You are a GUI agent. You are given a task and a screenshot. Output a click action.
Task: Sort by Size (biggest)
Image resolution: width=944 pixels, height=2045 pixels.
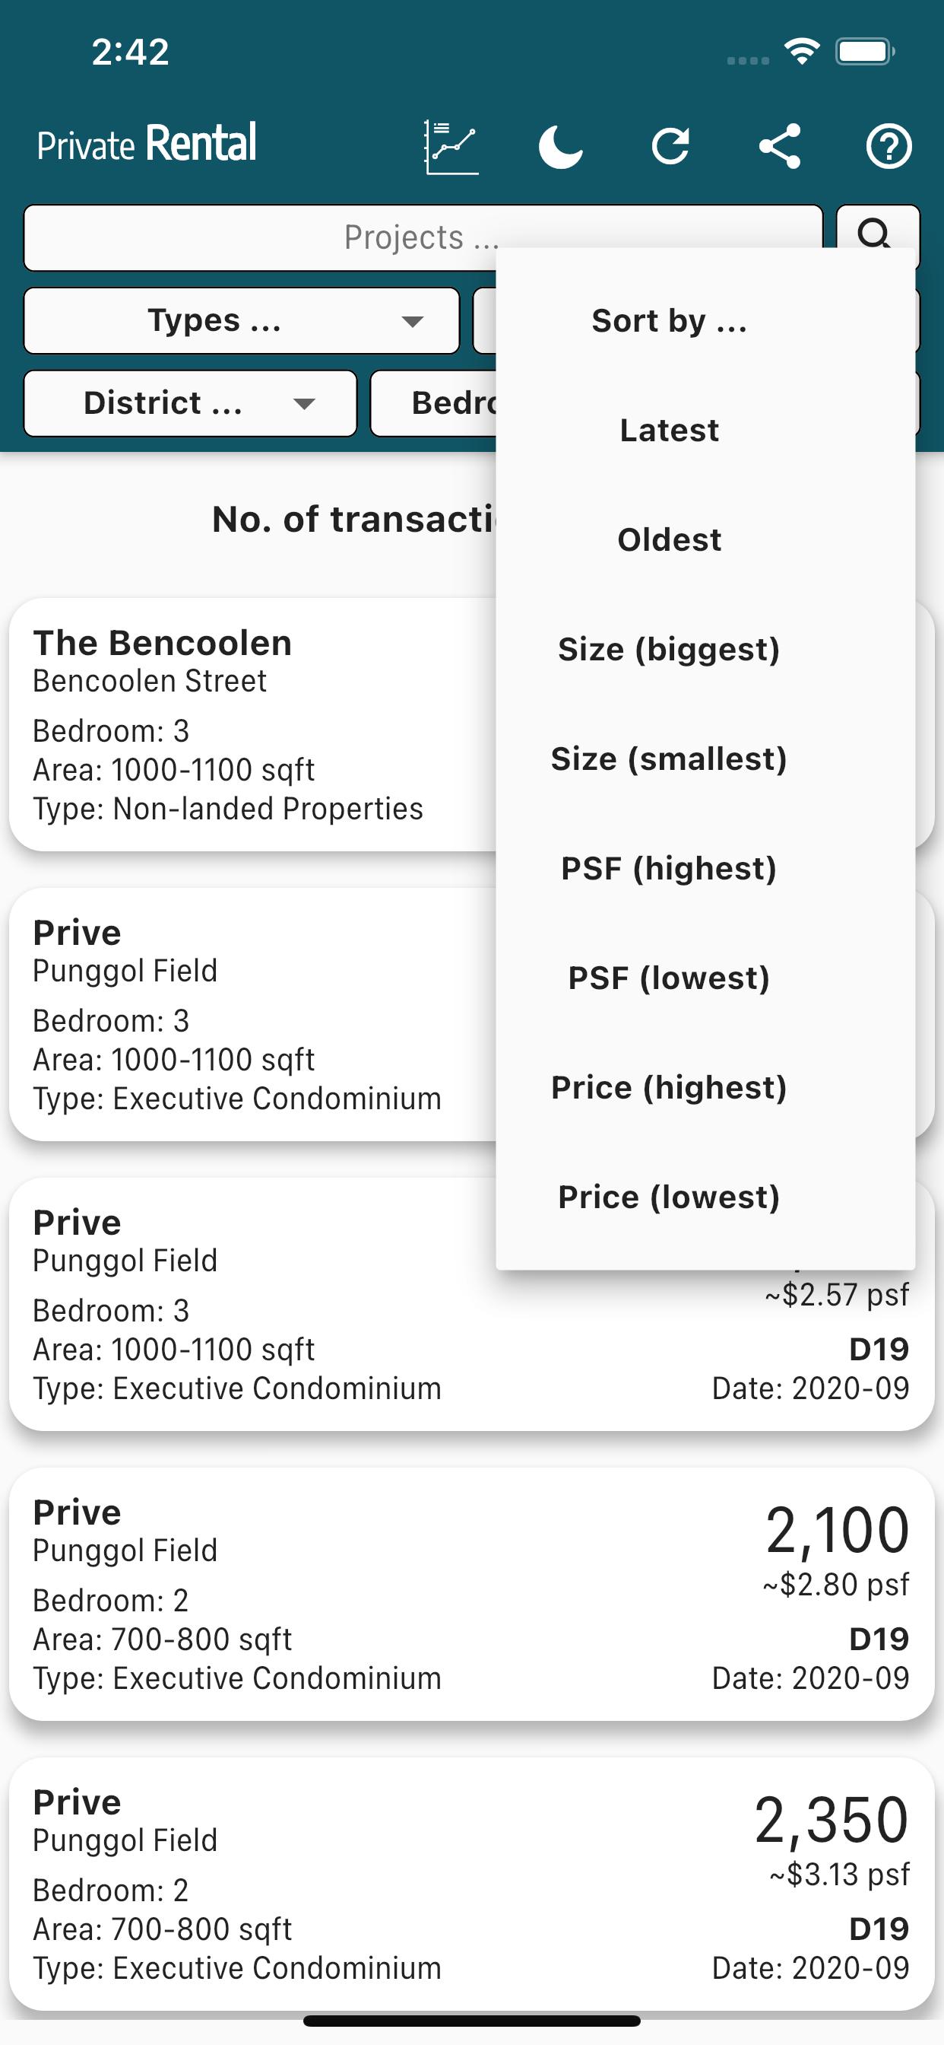pos(669,650)
